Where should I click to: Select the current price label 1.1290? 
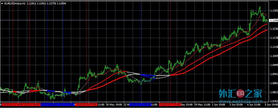point(274,21)
